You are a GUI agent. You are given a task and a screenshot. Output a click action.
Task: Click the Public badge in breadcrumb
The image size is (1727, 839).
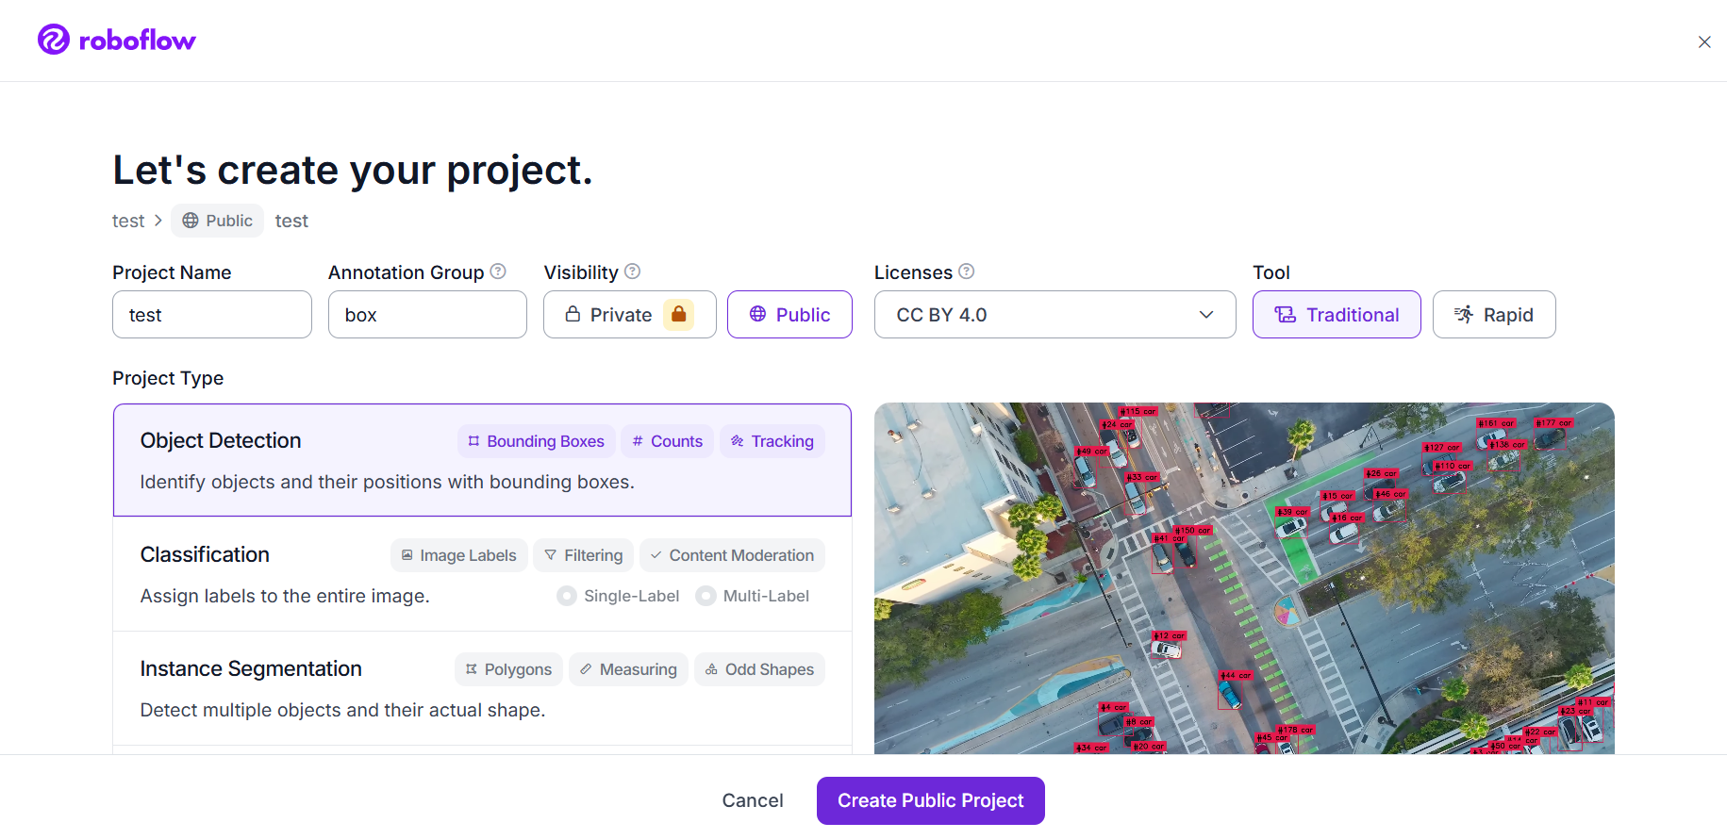217,221
